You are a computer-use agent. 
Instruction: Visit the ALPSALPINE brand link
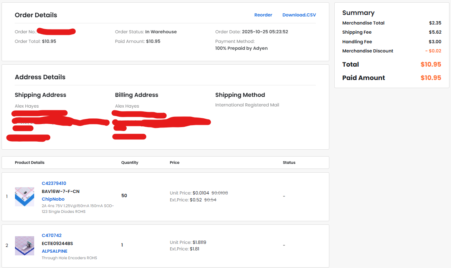pyautogui.click(x=55, y=251)
